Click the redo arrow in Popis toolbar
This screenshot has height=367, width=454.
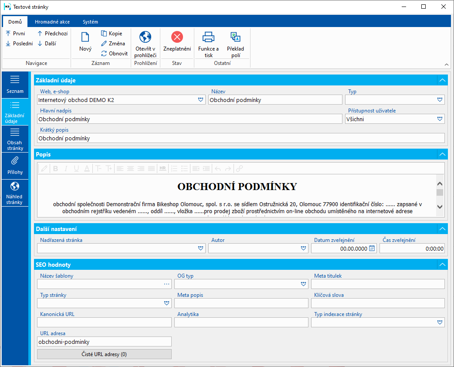coord(228,169)
